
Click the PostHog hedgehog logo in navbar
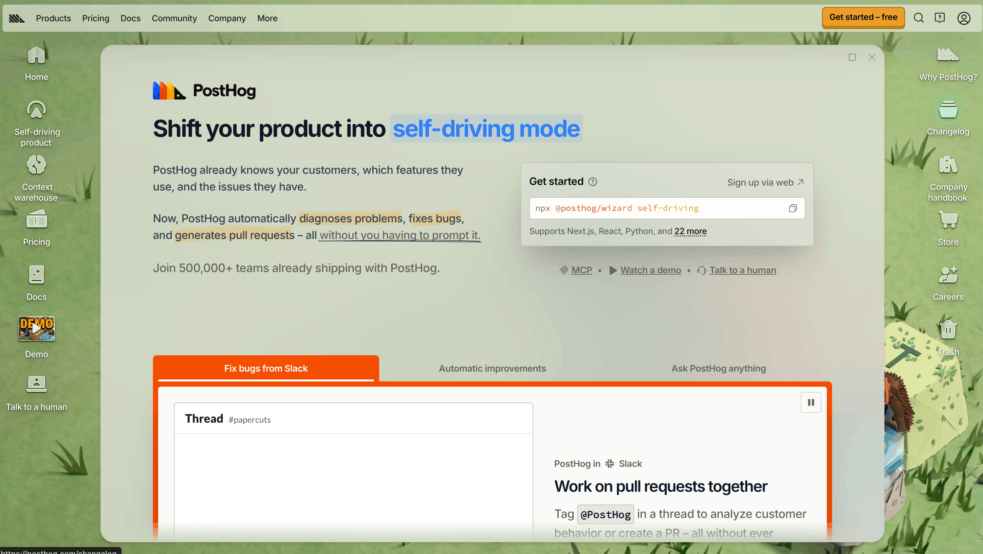17,18
